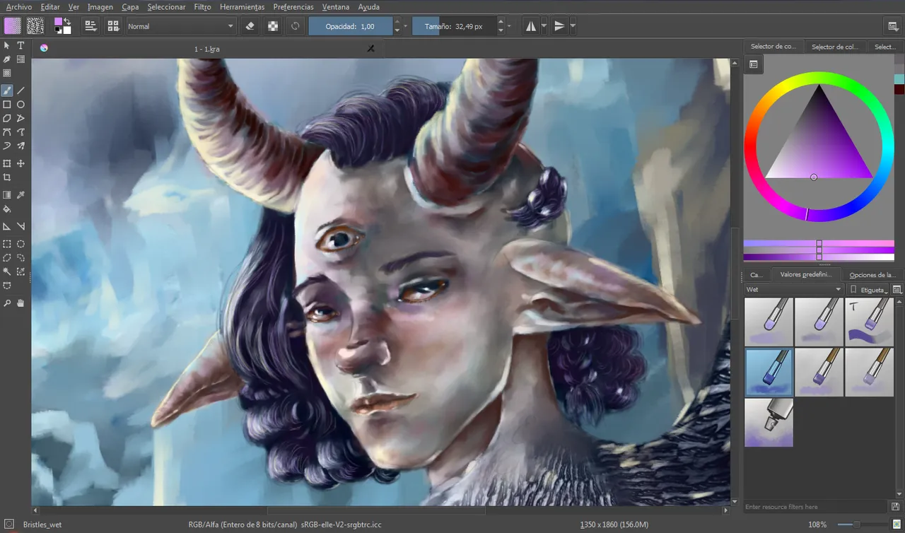
Task: Toggle vertical mirror tool
Action: click(559, 26)
